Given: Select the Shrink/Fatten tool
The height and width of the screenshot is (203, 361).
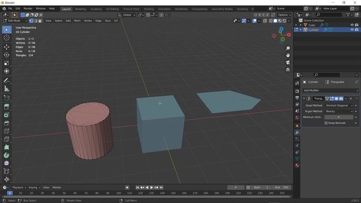Looking at the screenshot, I should 7,179.
